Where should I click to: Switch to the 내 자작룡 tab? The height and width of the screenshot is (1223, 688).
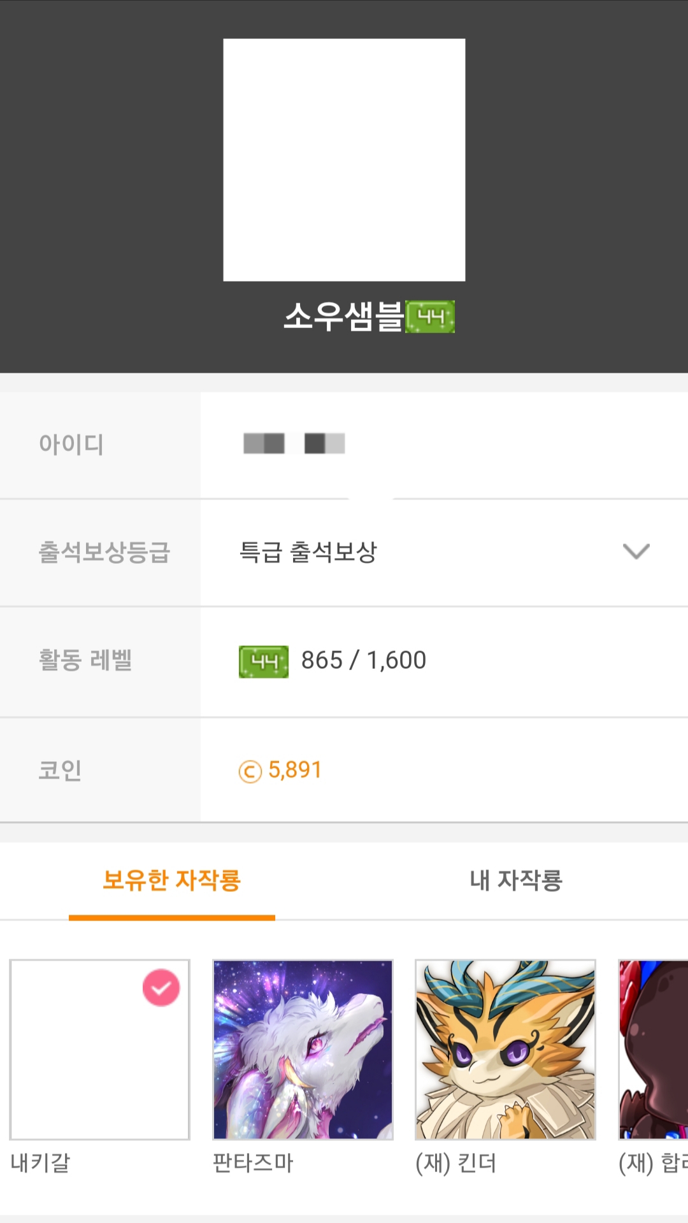tap(516, 880)
